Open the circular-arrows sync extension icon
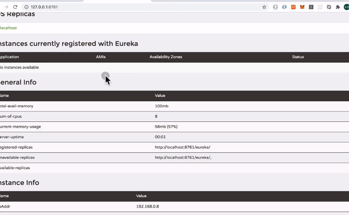 click(x=329, y=7)
